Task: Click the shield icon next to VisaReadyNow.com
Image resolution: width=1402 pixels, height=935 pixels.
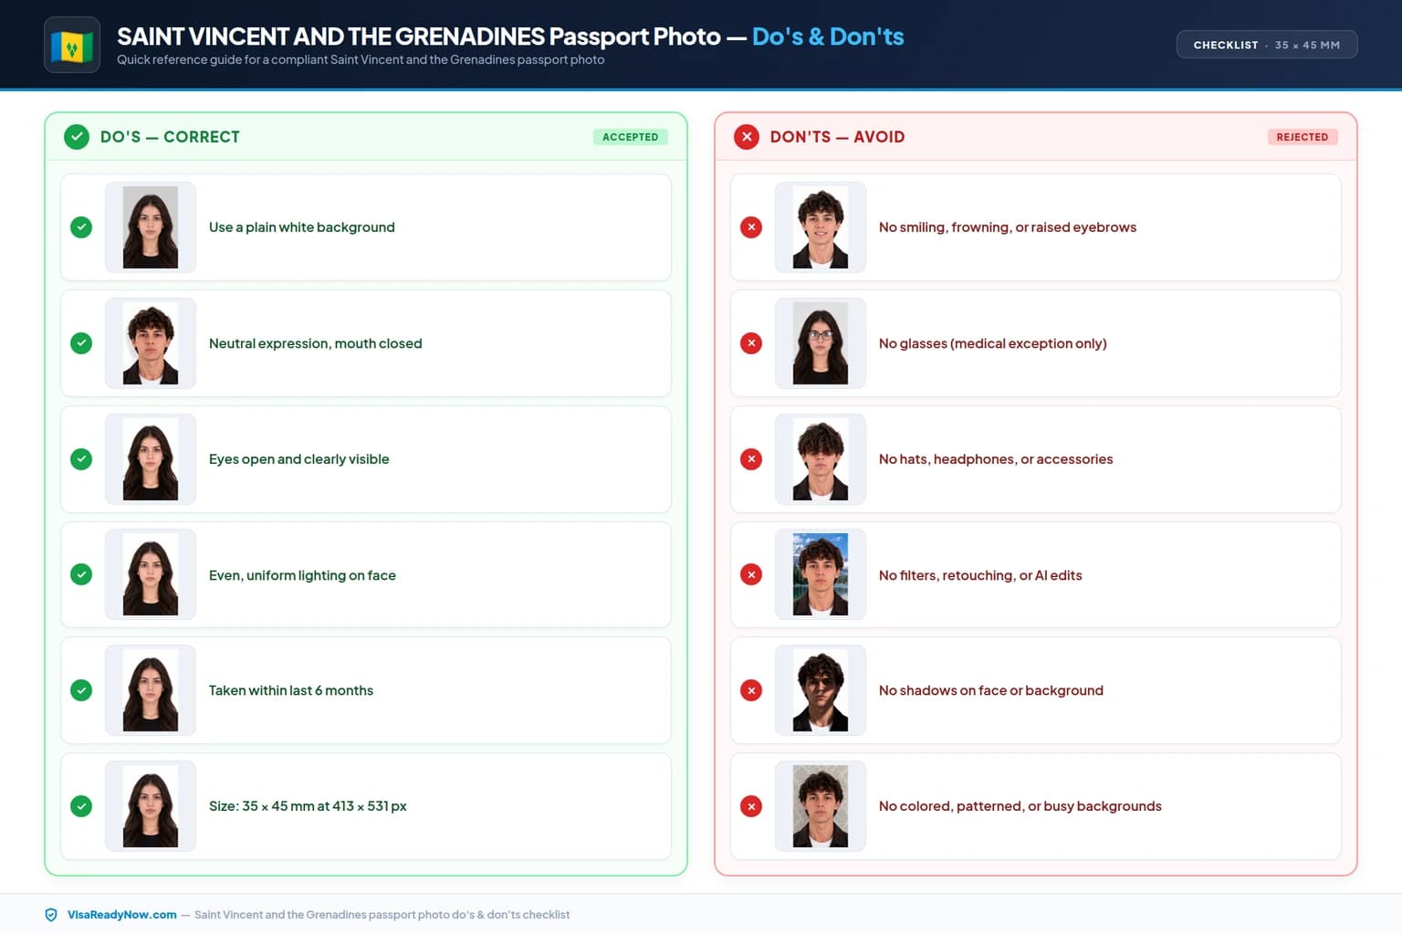Action: (x=51, y=915)
